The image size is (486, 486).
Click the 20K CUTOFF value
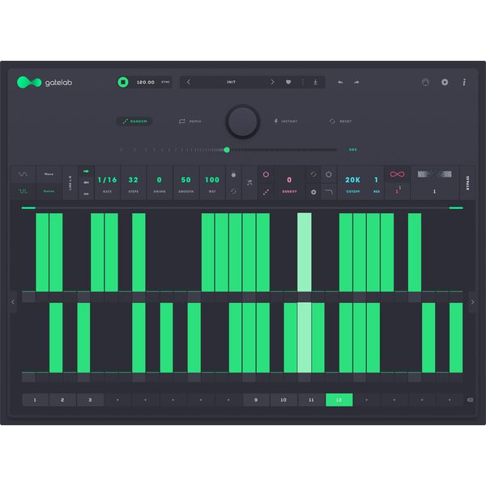click(x=352, y=180)
